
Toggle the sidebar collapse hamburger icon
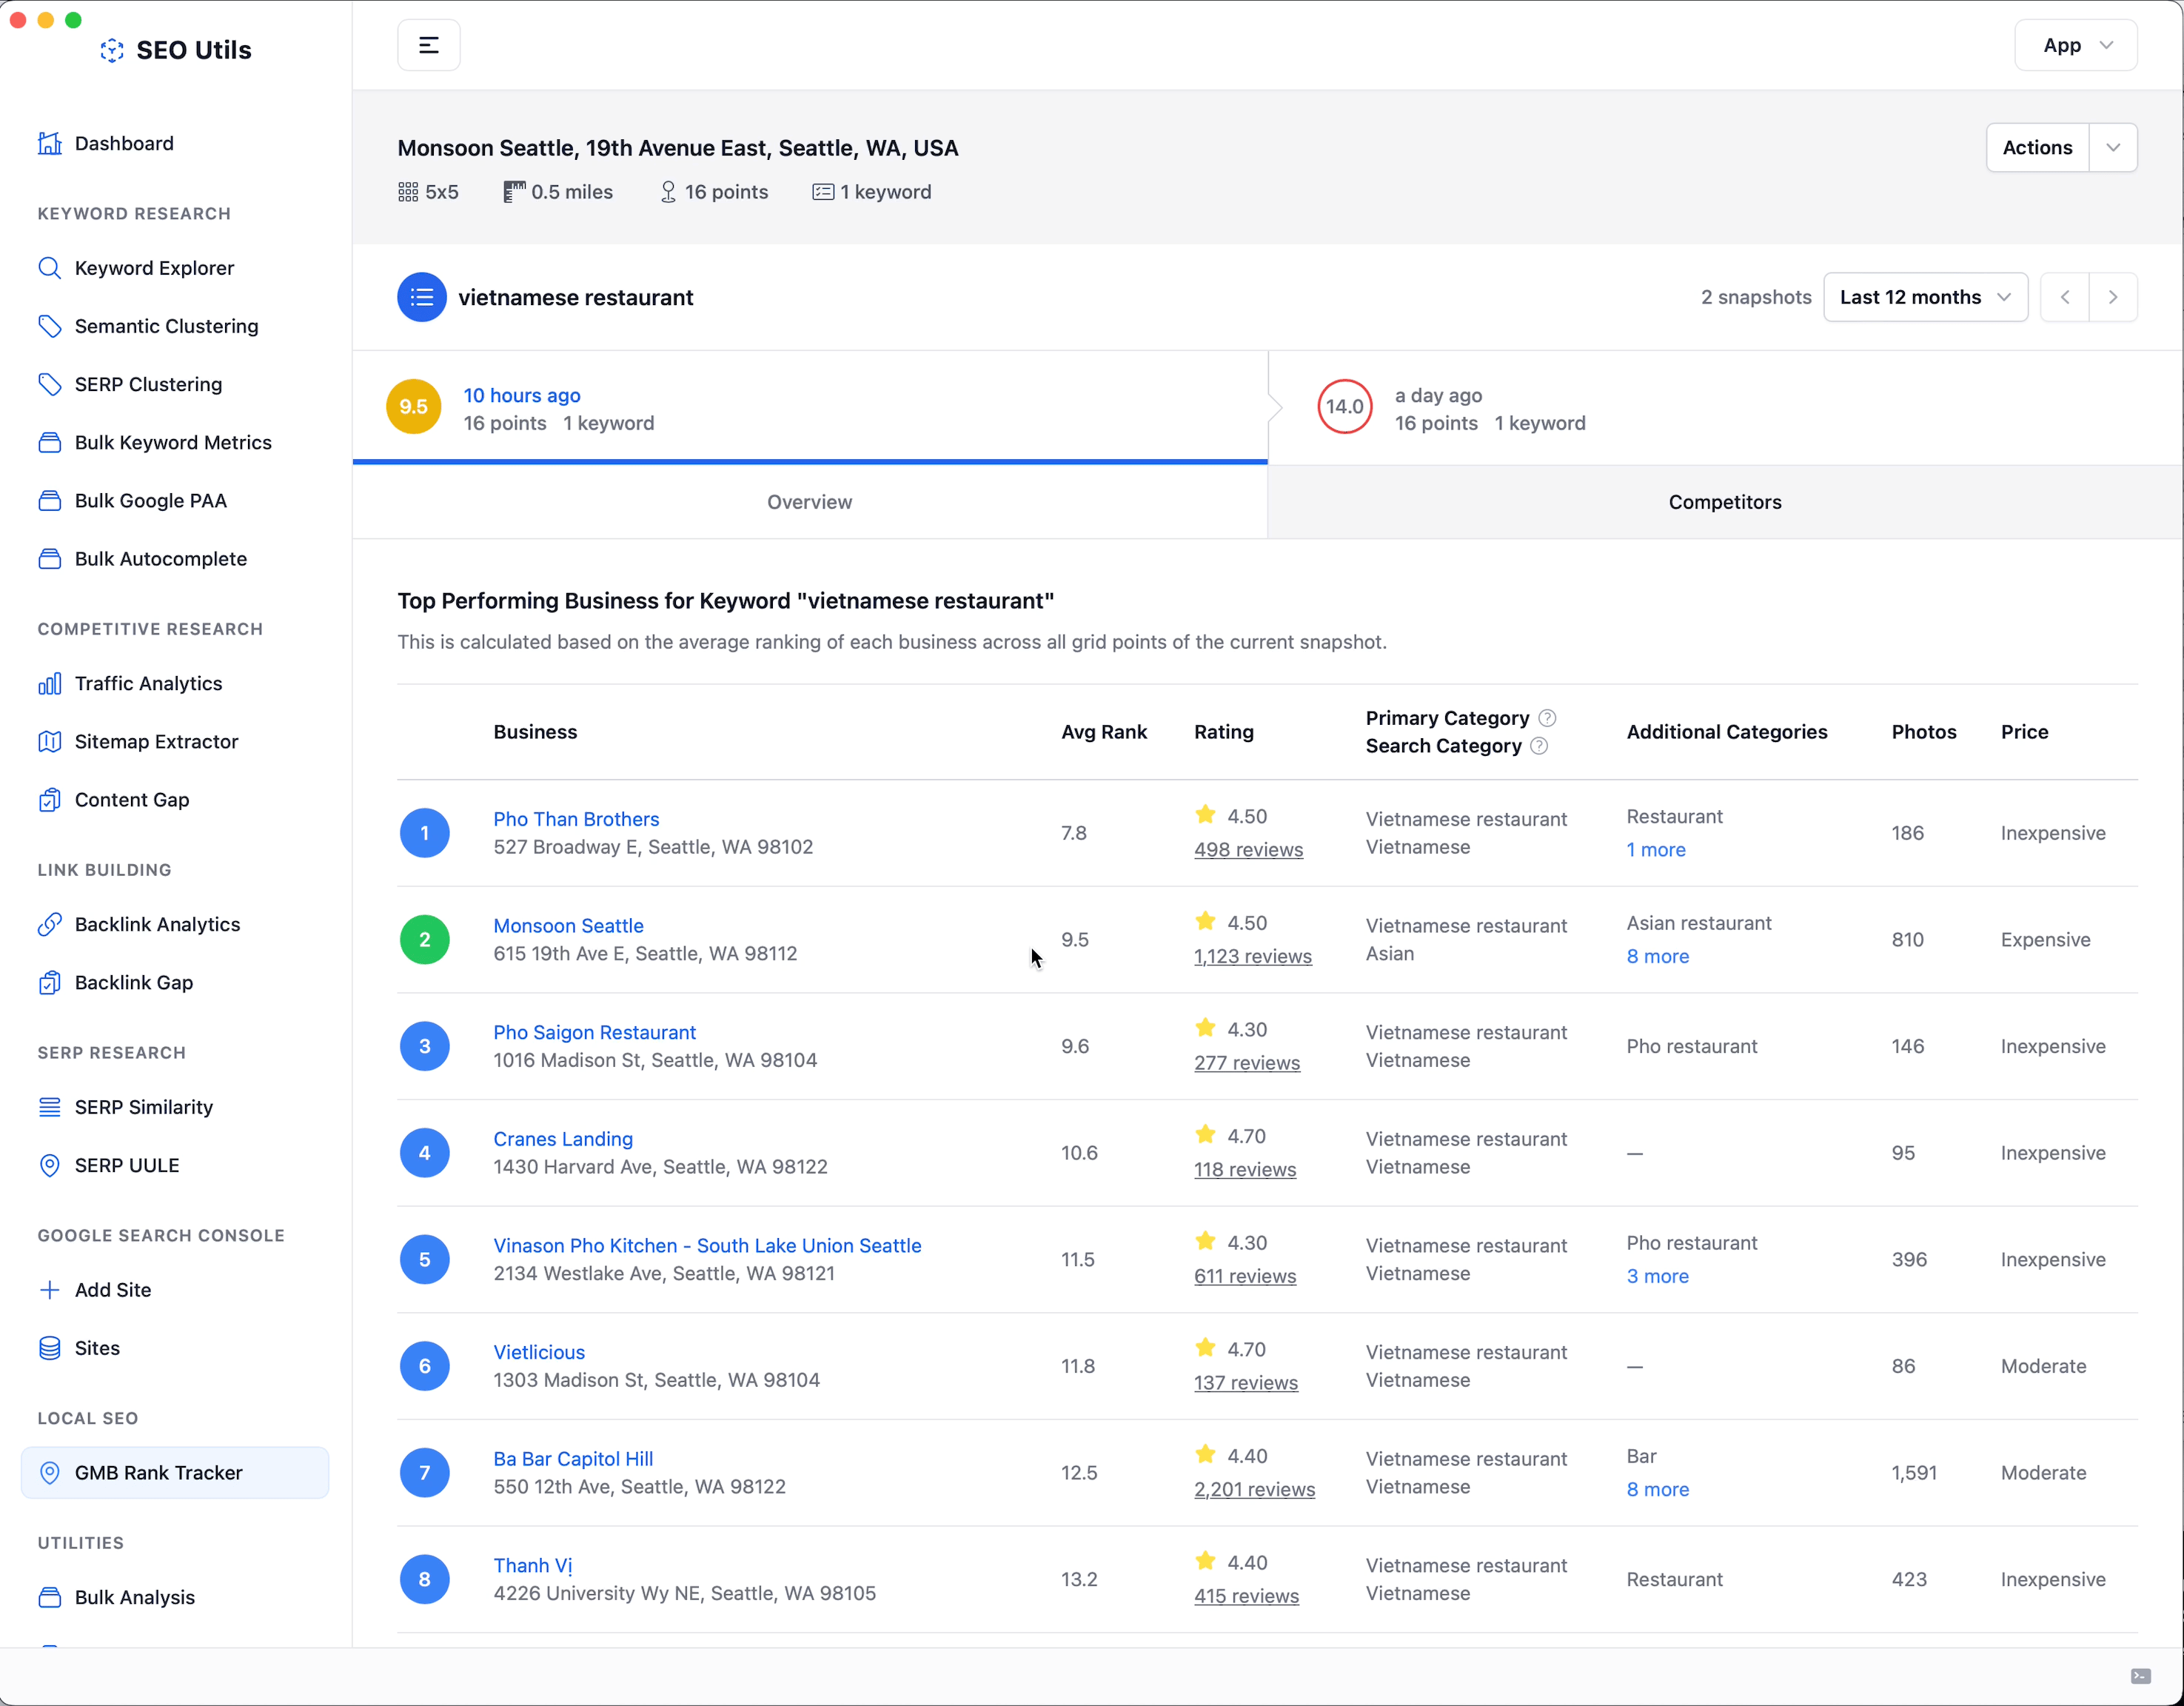coord(428,45)
